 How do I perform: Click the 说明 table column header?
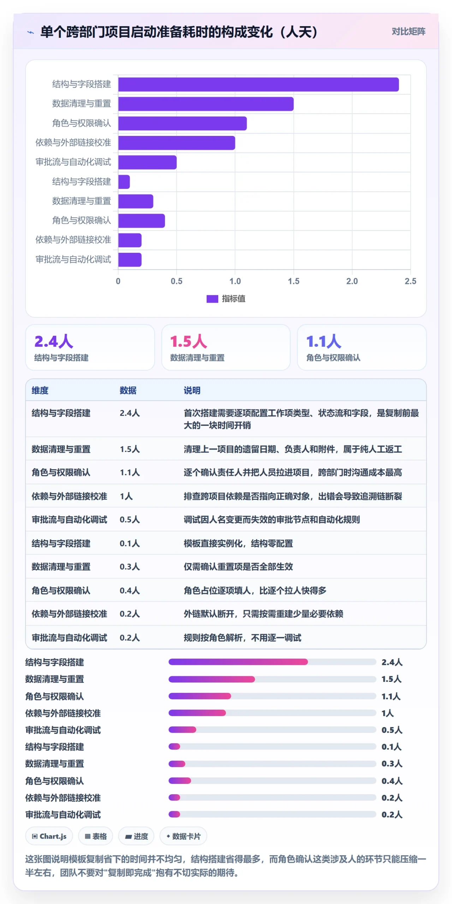(192, 390)
